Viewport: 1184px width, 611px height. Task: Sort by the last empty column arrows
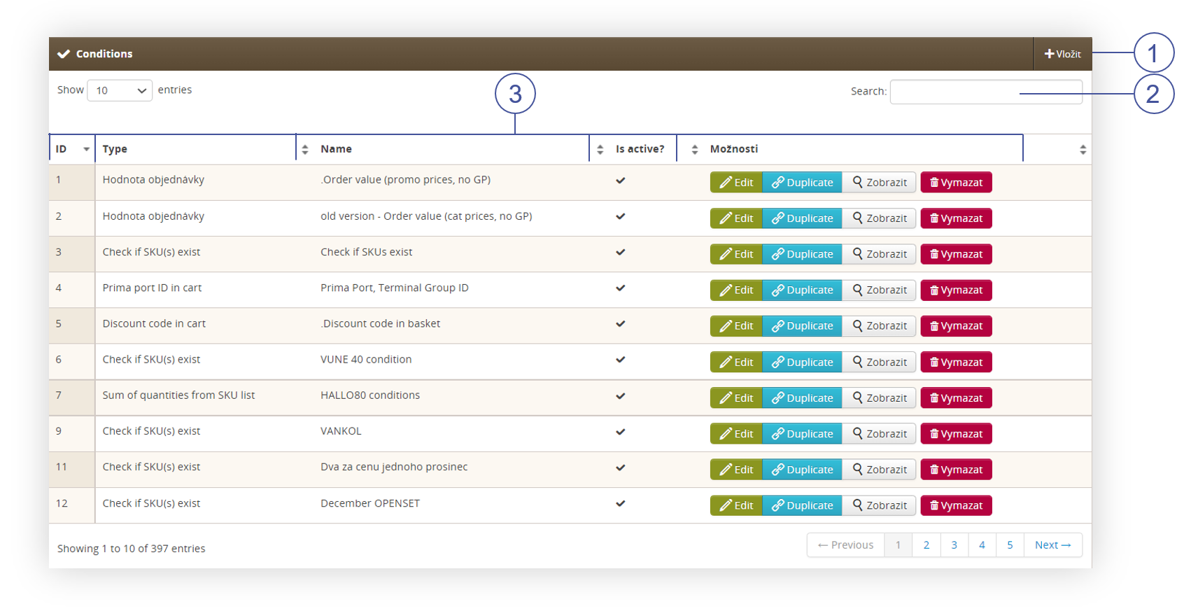(1083, 150)
